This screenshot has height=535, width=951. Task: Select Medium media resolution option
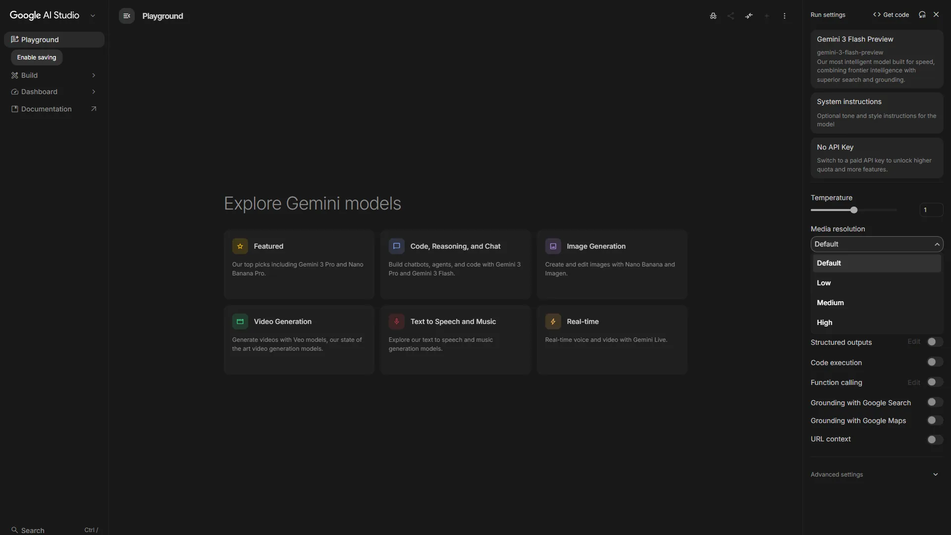(x=877, y=303)
